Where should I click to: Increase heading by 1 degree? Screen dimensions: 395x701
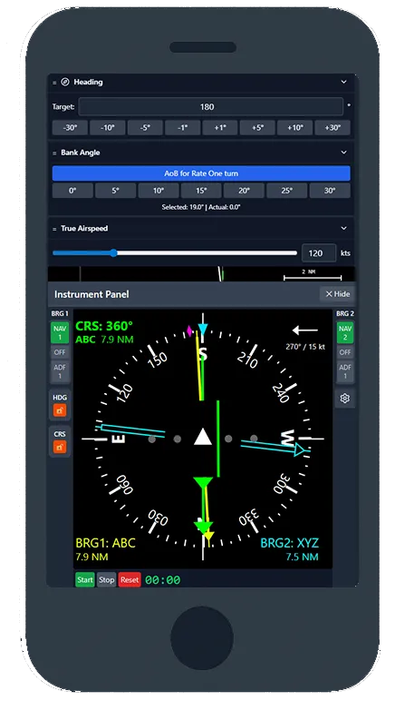coord(220,127)
